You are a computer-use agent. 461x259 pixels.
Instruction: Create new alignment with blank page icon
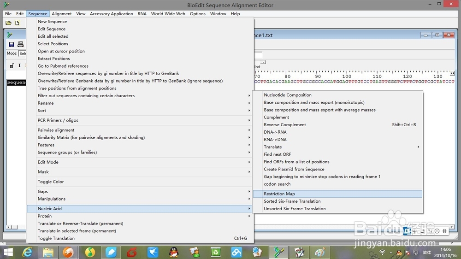18,23
